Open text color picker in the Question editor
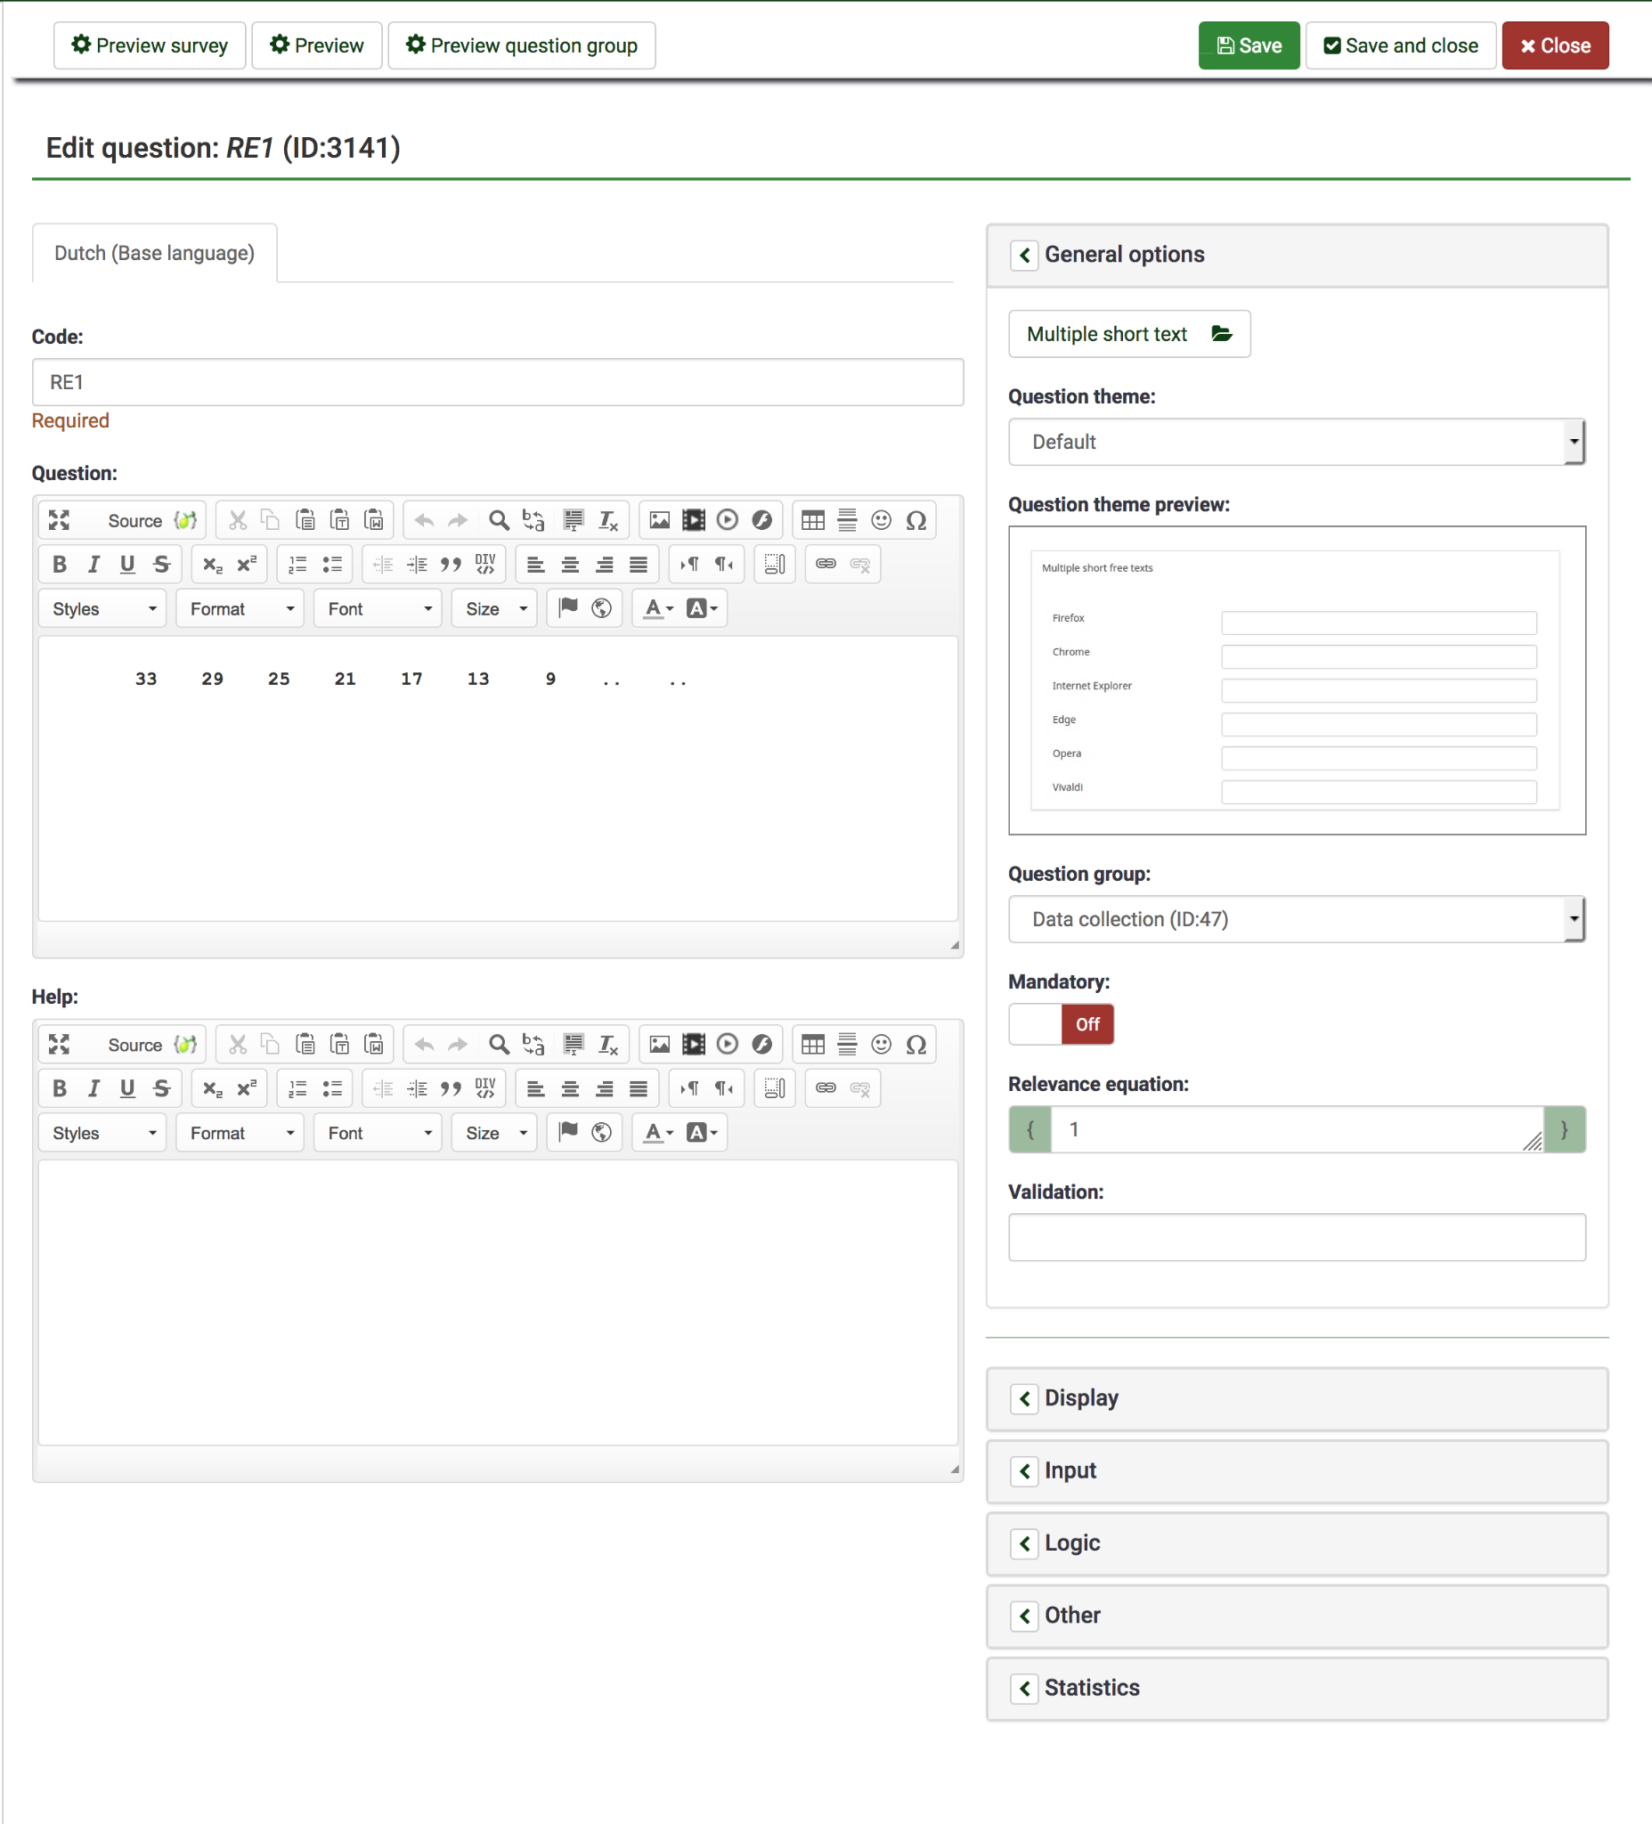 tap(658, 609)
